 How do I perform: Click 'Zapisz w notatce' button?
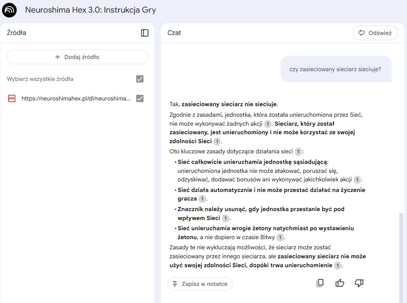tap(200, 284)
